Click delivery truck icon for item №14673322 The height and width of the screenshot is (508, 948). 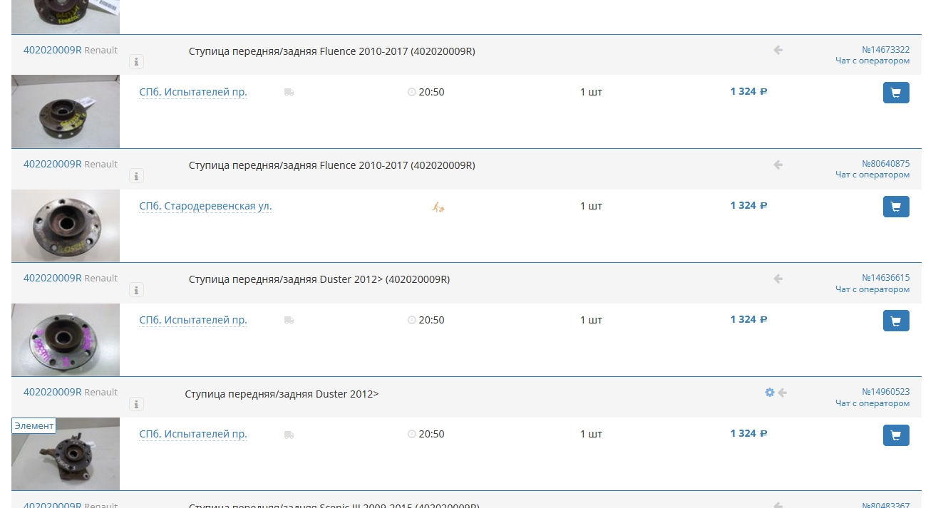coord(289,92)
